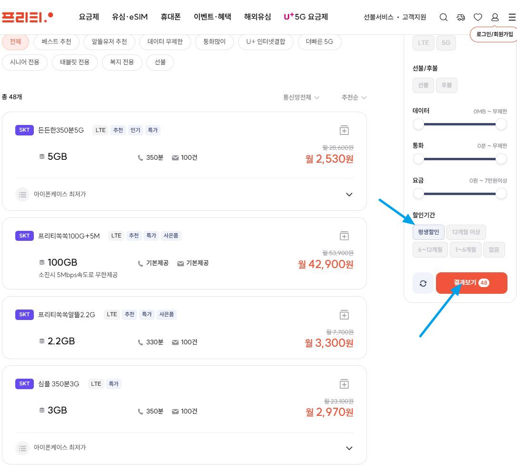Open the 유심·eSIM menu

coord(130,17)
